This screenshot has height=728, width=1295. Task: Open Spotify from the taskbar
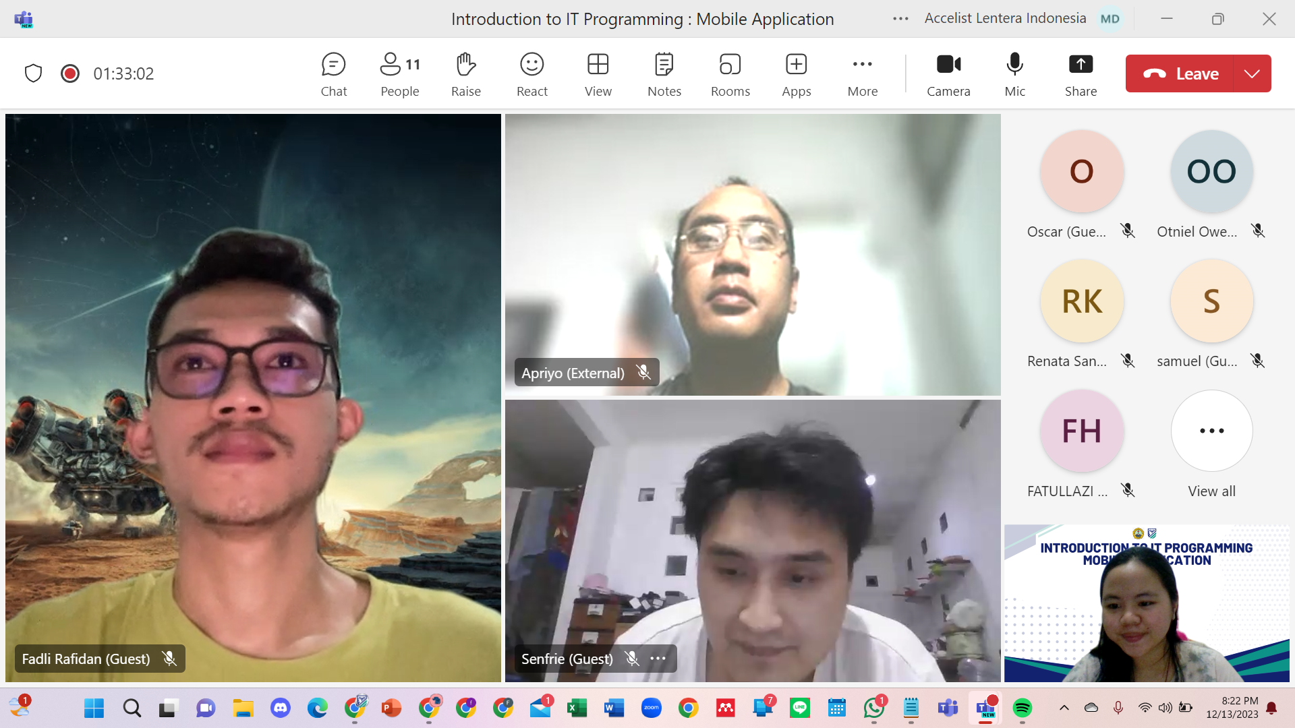[1023, 708]
